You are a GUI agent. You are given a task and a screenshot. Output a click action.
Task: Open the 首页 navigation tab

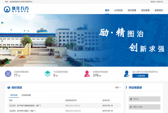(107, 10)
